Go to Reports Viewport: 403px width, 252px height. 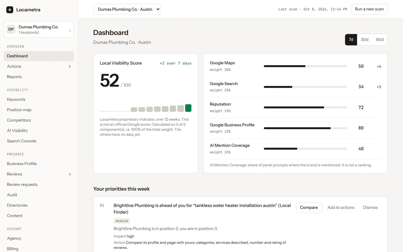pos(39,77)
